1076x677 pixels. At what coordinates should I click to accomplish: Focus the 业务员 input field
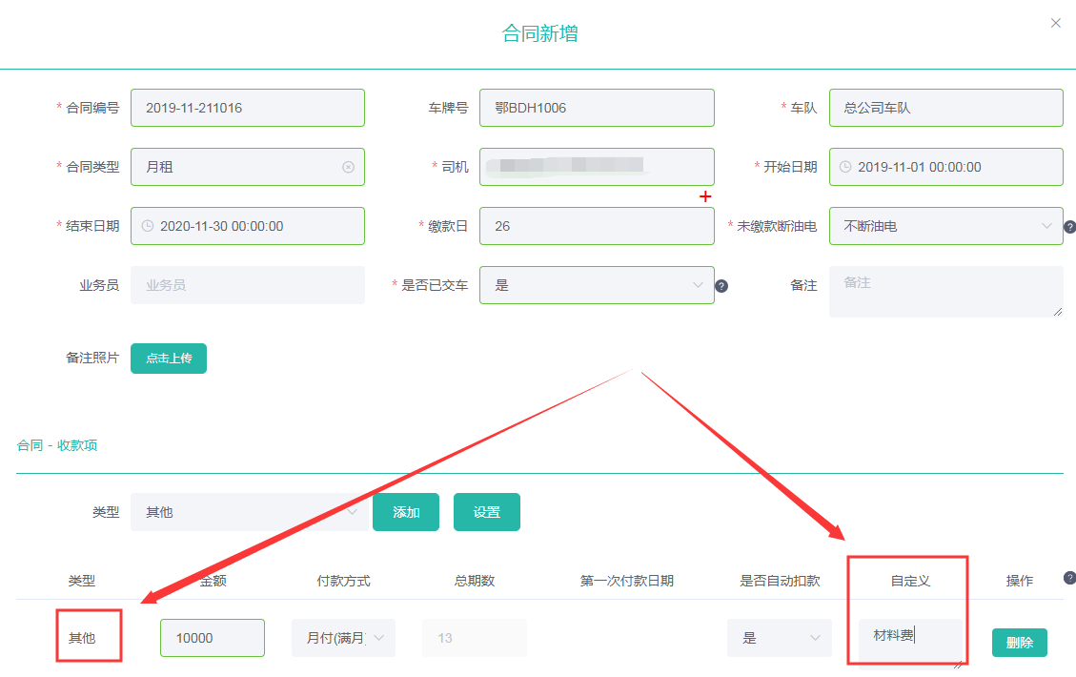pos(248,285)
